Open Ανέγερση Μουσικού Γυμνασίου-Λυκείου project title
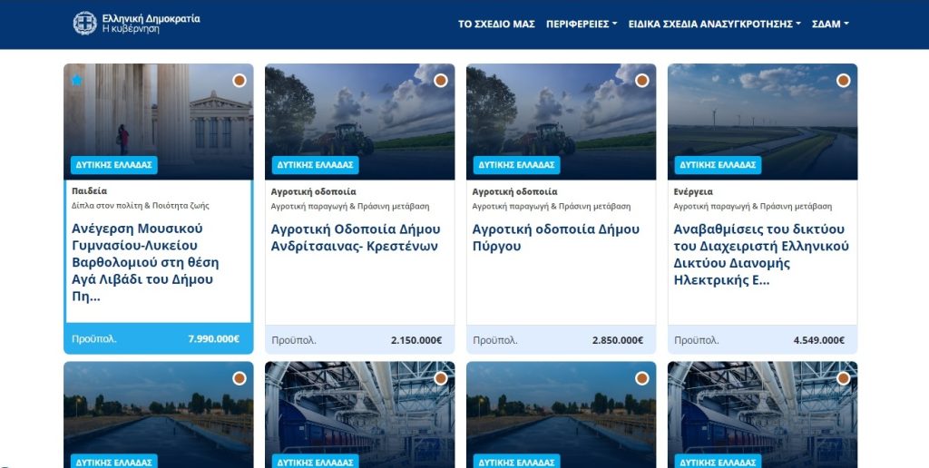929x468 pixels. [145, 262]
